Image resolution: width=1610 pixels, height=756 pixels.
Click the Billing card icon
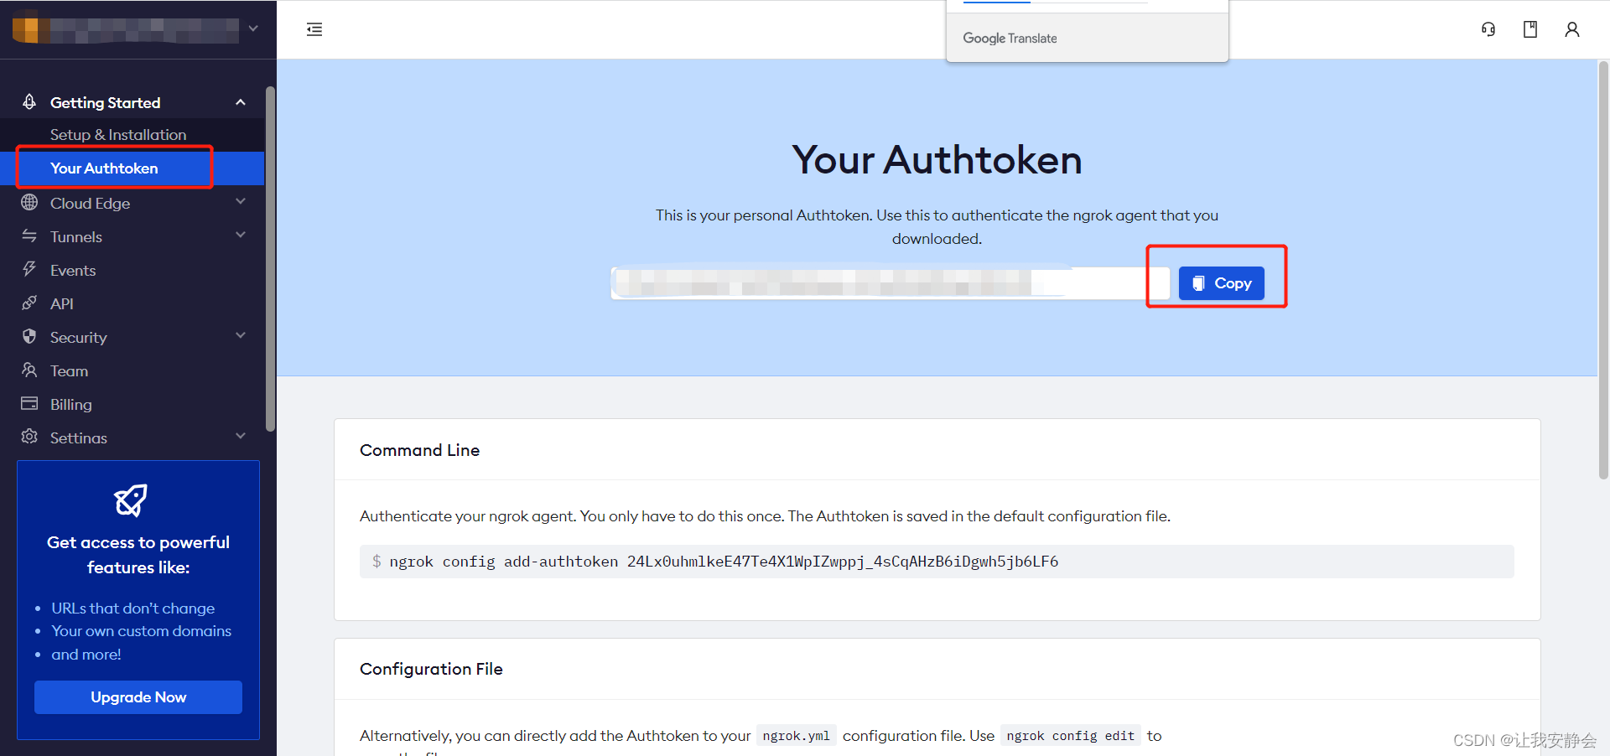[x=29, y=403]
